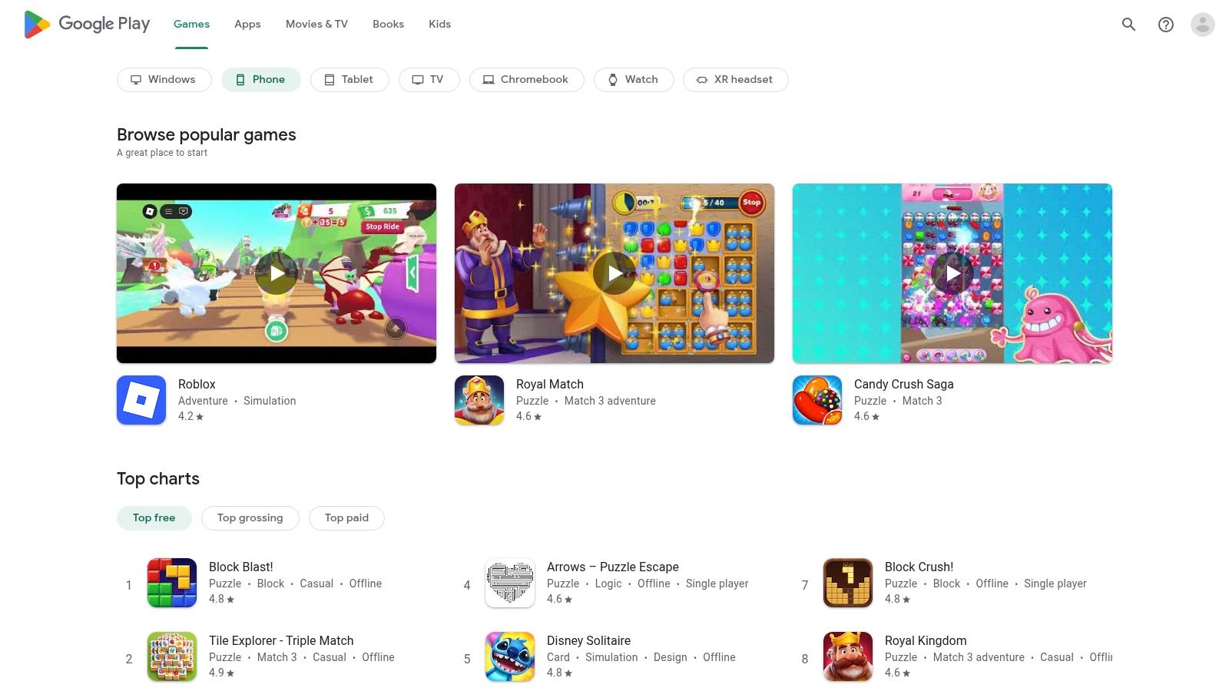Open the Roblox app icon
Viewport: 1229px width, 691px height.
pos(141,400)
